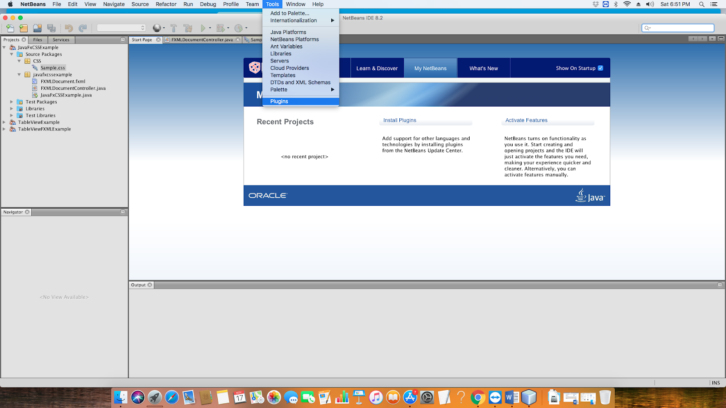Click the Activate Features link
Screen dimensions: 726x408
(x=526, y=120)
